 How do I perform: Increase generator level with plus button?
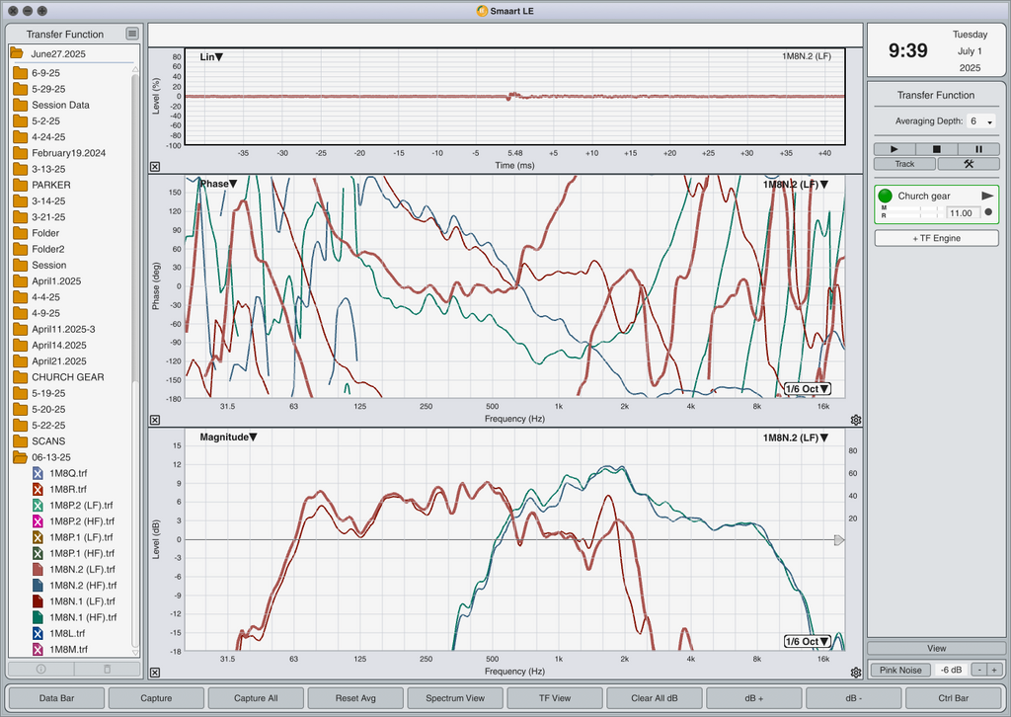(995, 670)
